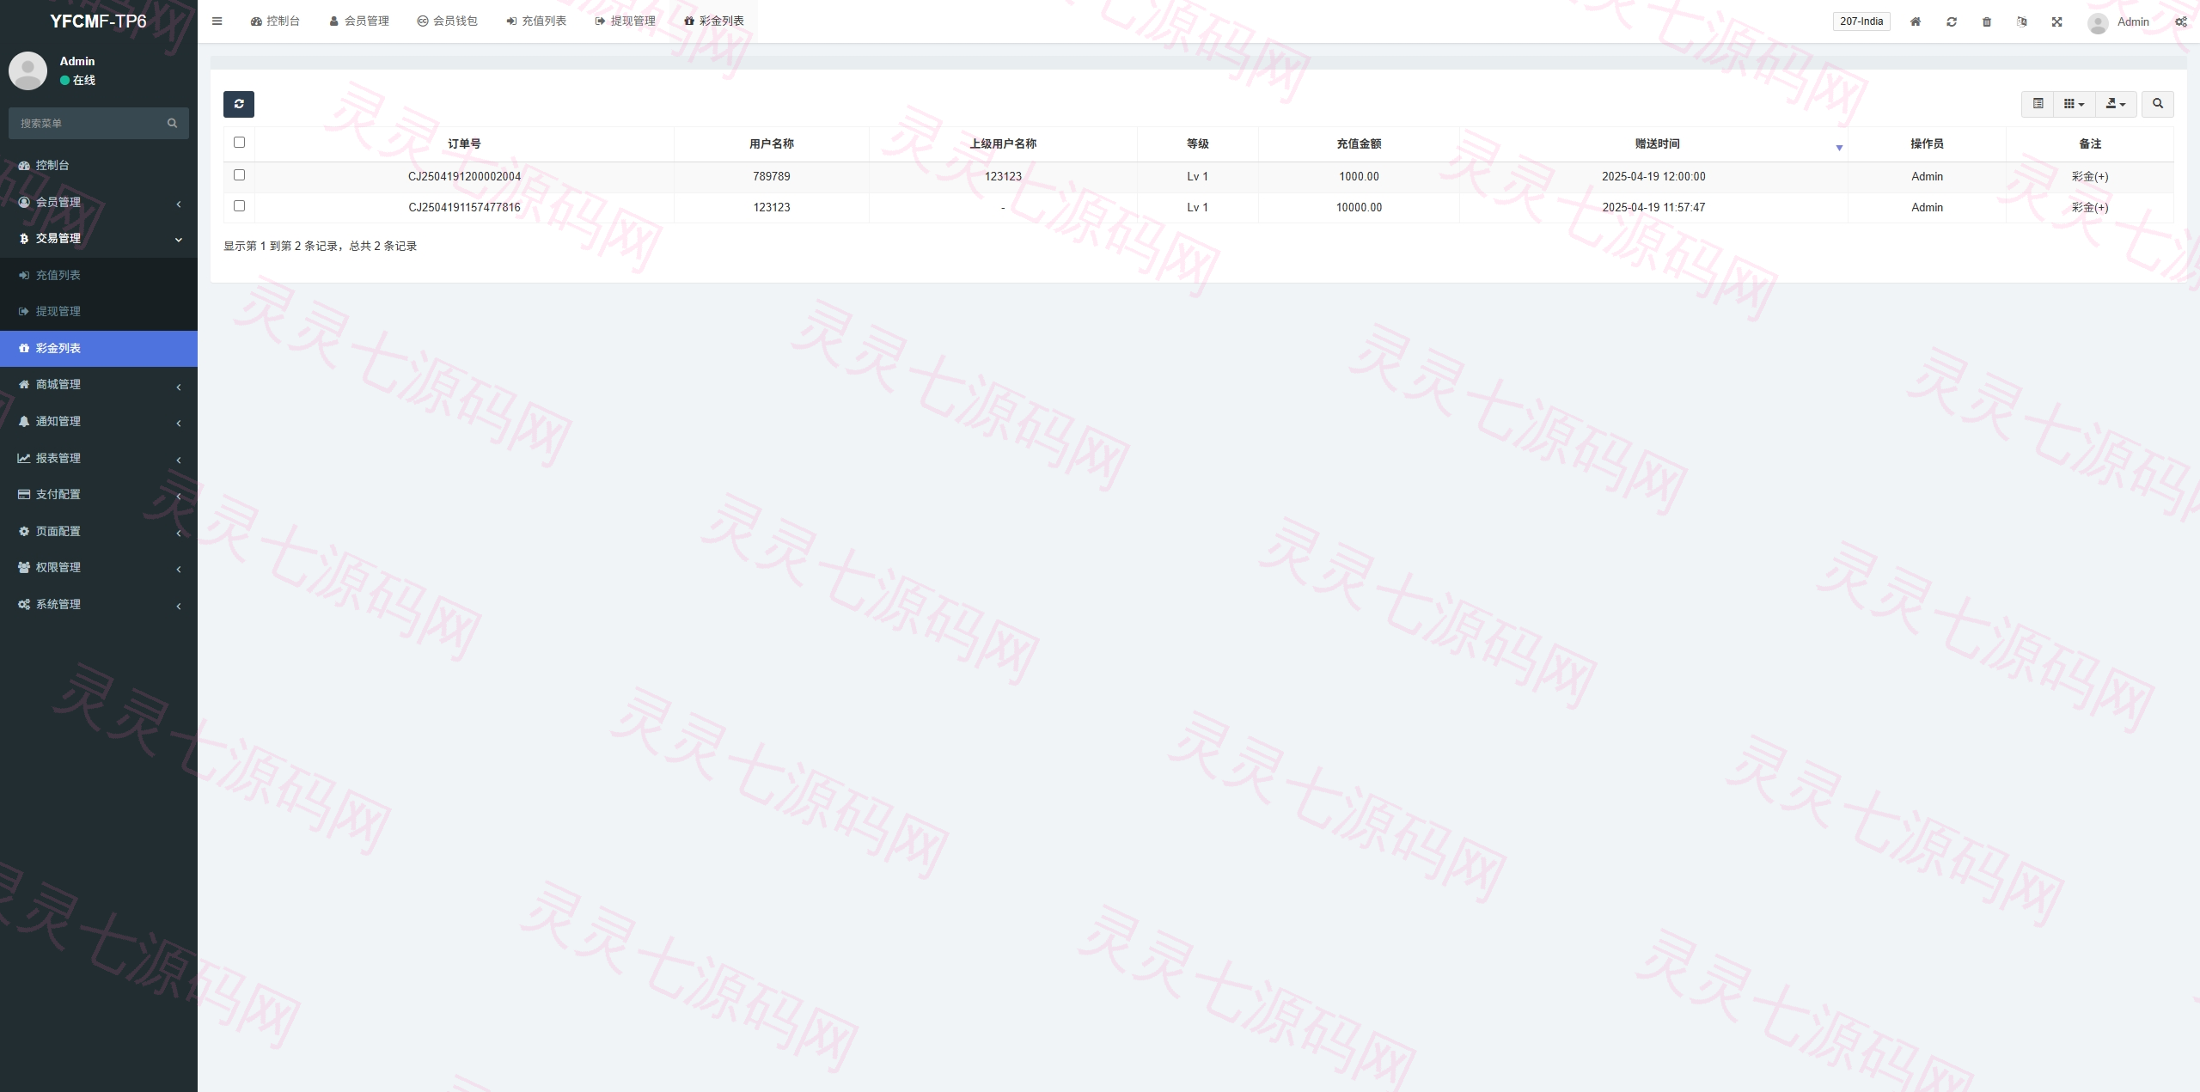The image size is (2200, 1092).
Task: Toggle fullscreen with the expand icon
Action: (2057, 21)
